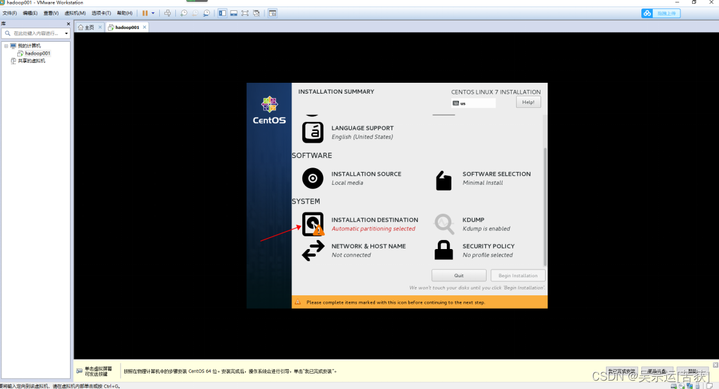Click the orange warning bar at installer bottom

pyautogui.click(x=420, y=302)
